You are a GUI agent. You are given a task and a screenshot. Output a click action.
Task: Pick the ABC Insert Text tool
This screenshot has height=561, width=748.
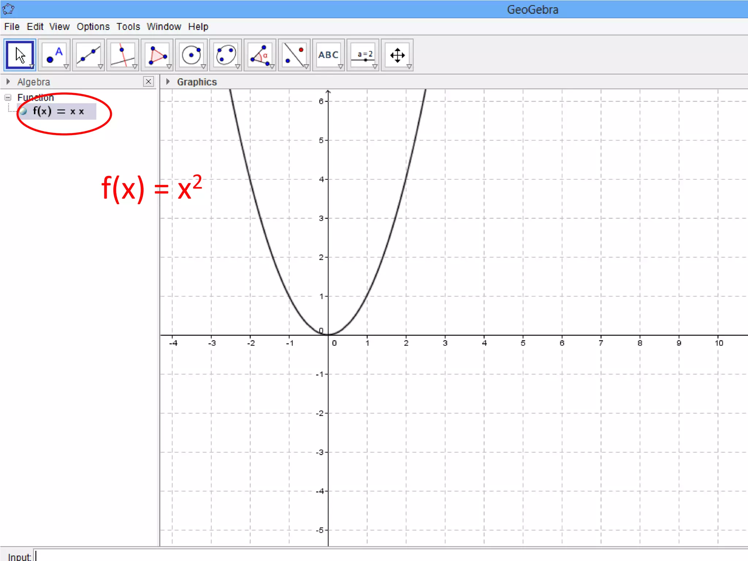click(328, 55)
